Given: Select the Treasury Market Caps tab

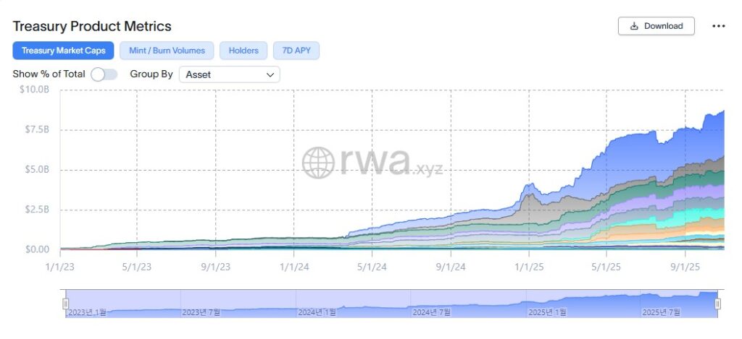Looking at the screenshot, I should click(63, 51).
